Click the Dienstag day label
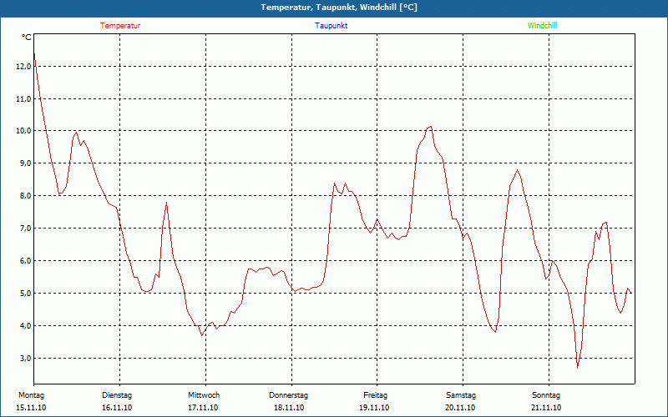The height and width of the screenshot is (417, 668). (117, 395)
